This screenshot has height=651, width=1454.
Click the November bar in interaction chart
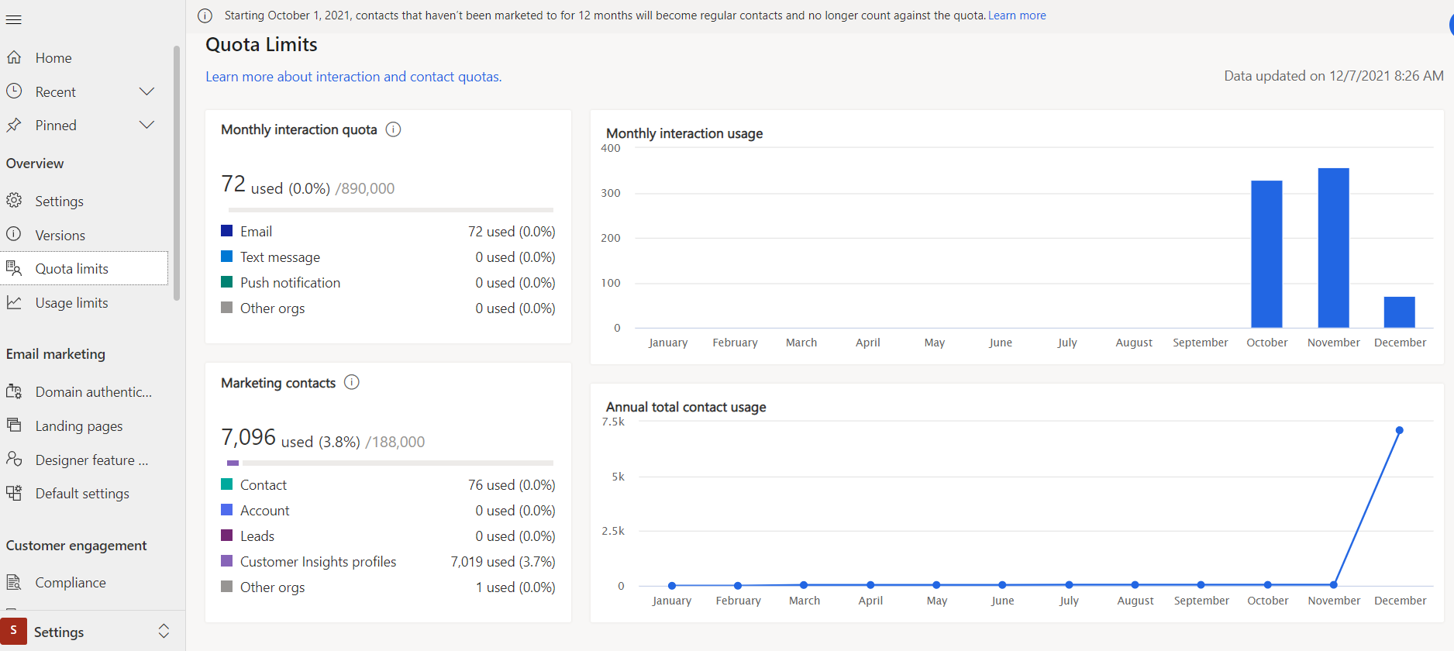[1333, 248]
